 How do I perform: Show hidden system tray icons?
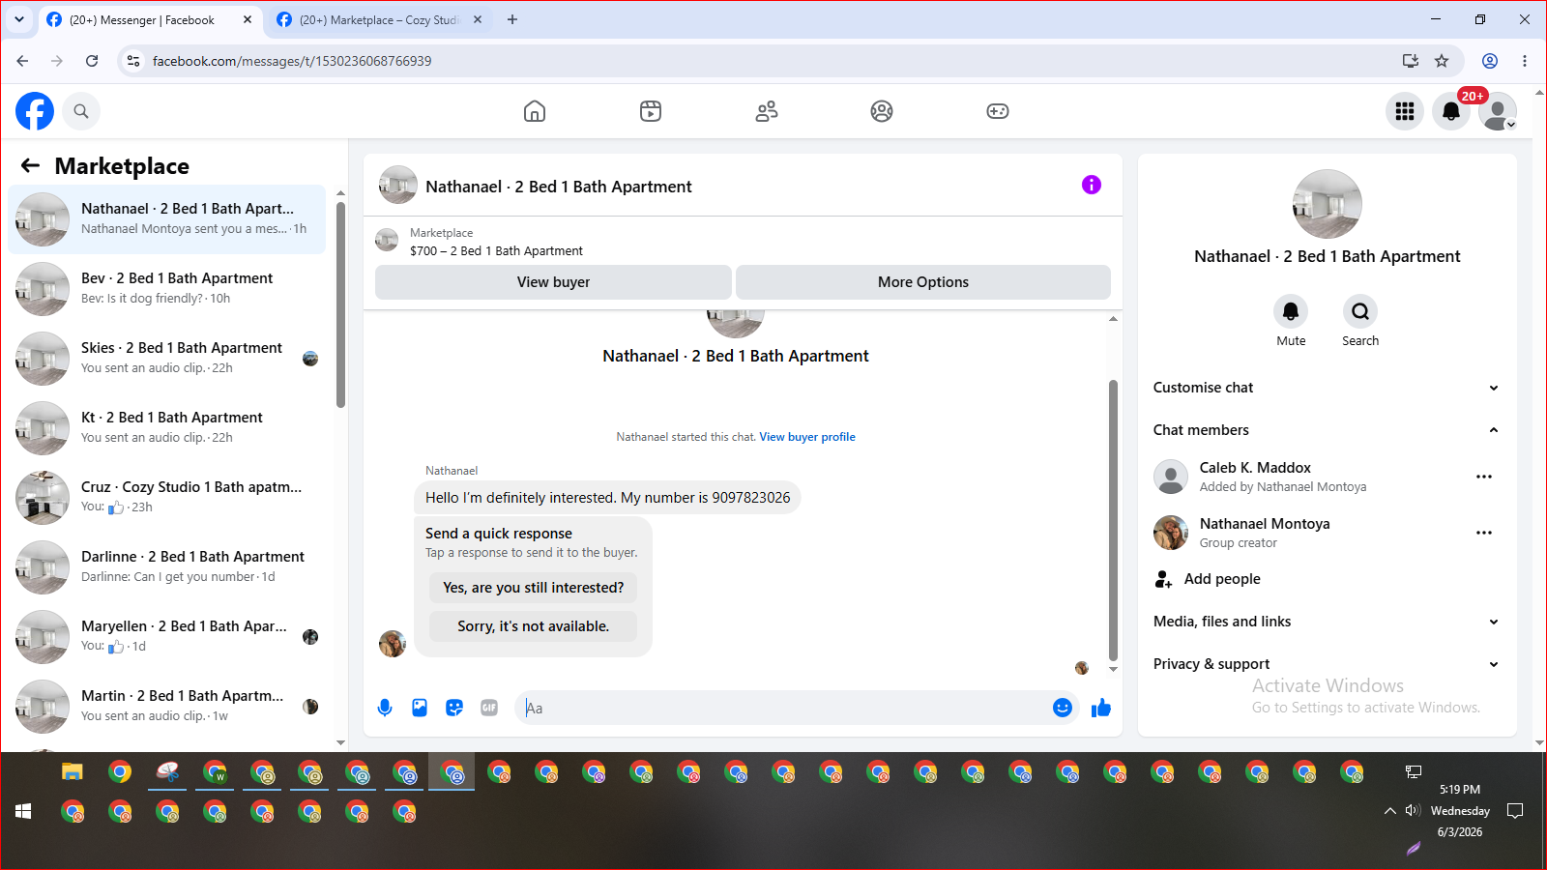point(1390,811)
